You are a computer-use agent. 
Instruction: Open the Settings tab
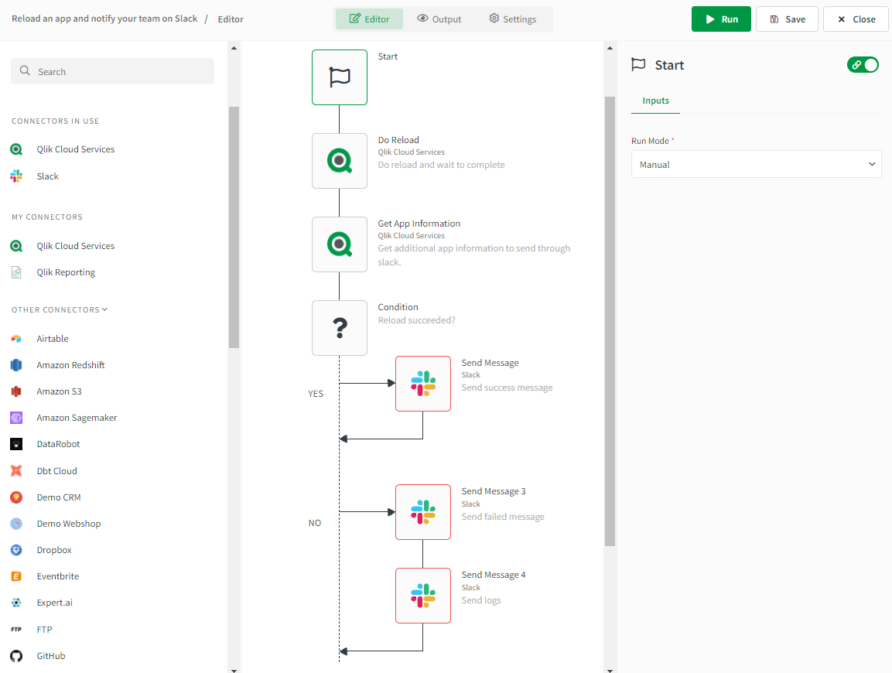(x=512, y=19)
